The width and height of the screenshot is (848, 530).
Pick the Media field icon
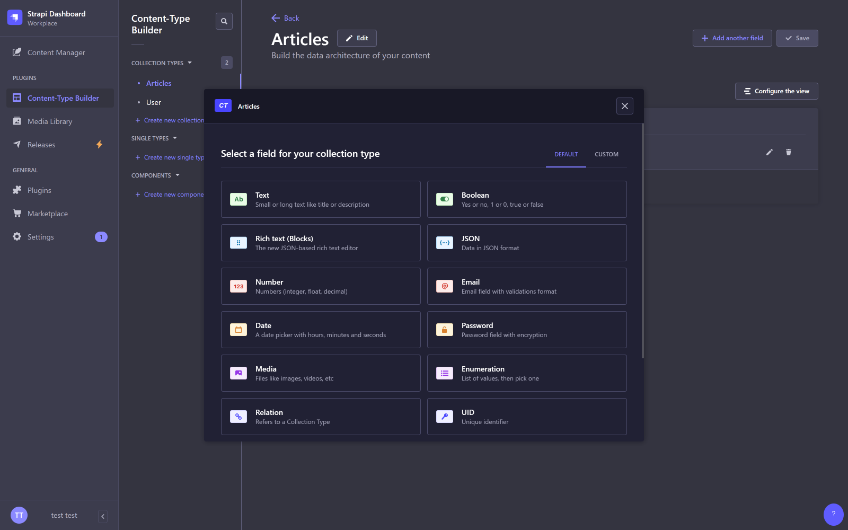pos(238,373)
